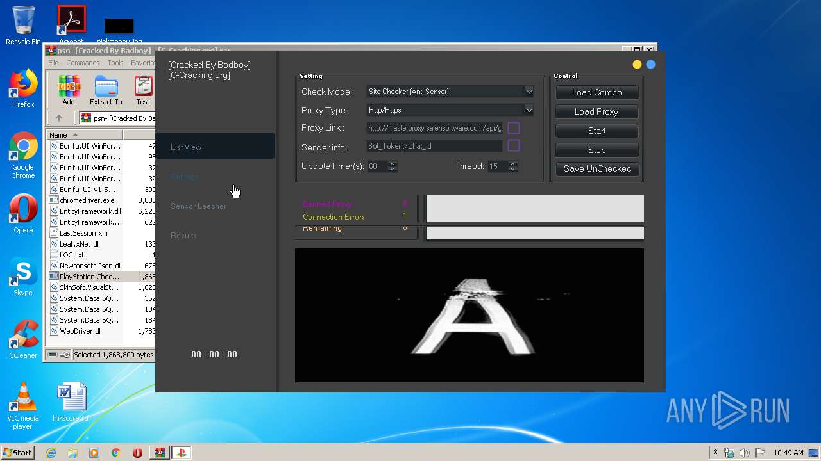
Task: Open Windows Explorer from the taskbar
Action: click(72, 453)
